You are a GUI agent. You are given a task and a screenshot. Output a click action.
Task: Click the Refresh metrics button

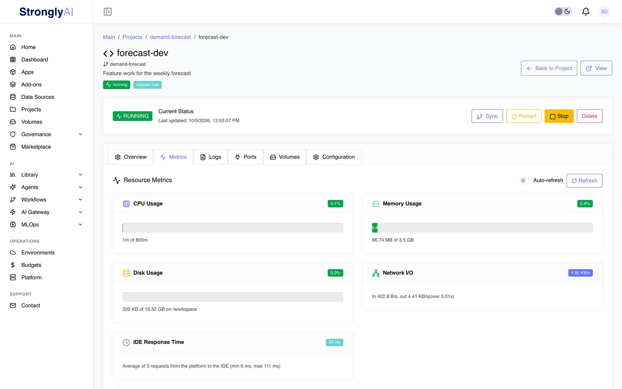584,180
